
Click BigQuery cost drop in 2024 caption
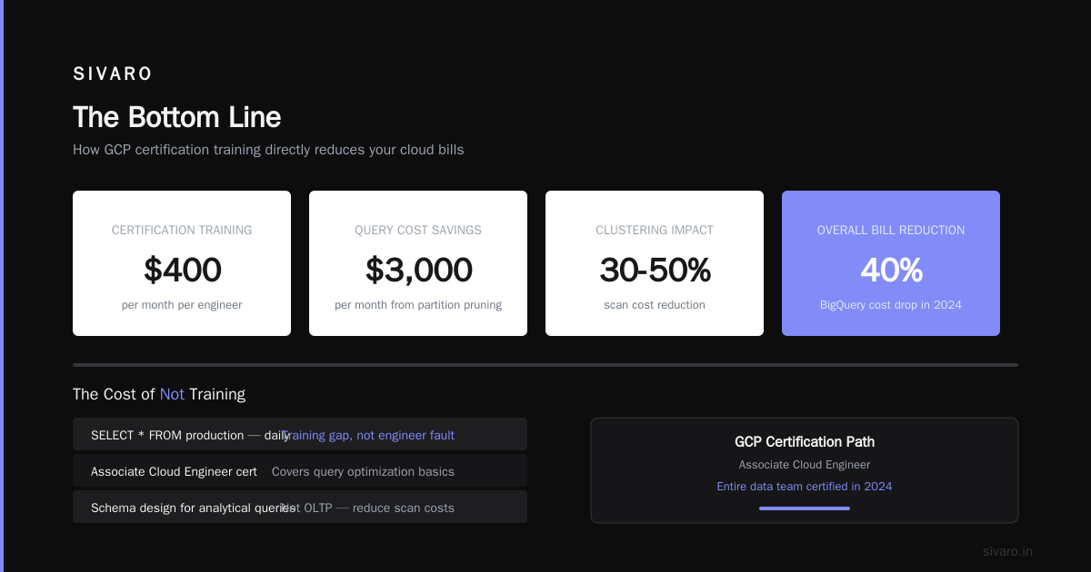pos(891,305)
